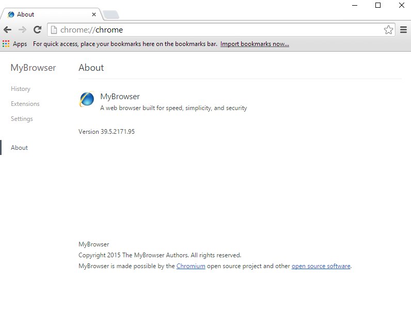
Task: Follow the Chromium project link
Action: (x=191, y=266)
